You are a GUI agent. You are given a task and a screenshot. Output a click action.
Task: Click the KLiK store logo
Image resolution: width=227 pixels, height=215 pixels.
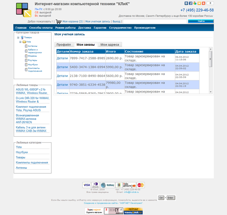pyautogui.click(x=24, y=10)
